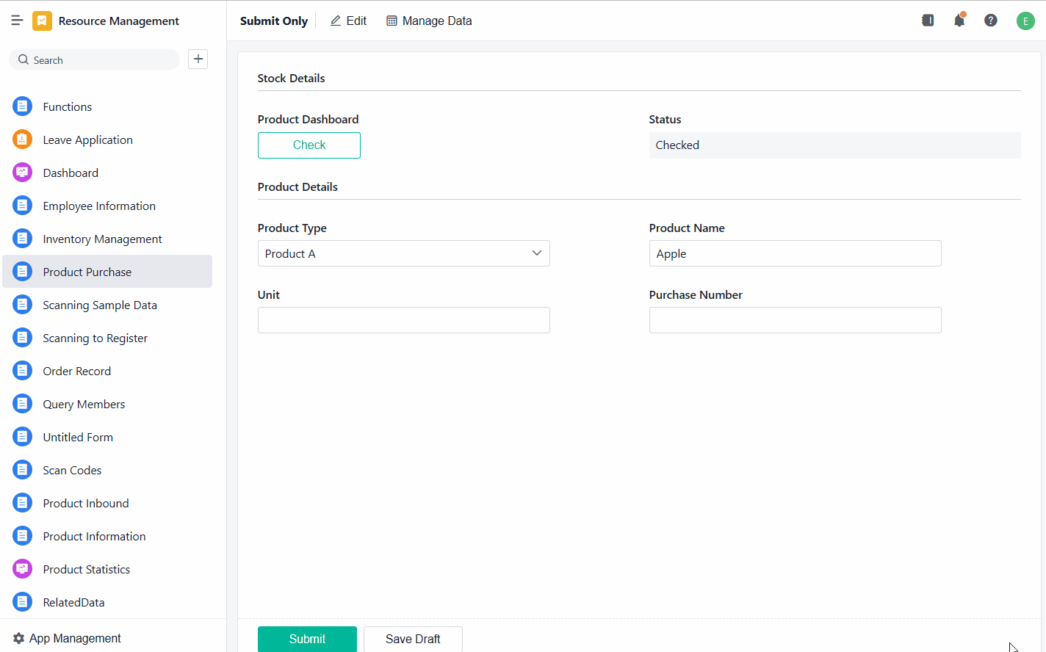This screenshot has height=652, width=1046.
Task: Open the Edit form option
Action: point(348,21)
